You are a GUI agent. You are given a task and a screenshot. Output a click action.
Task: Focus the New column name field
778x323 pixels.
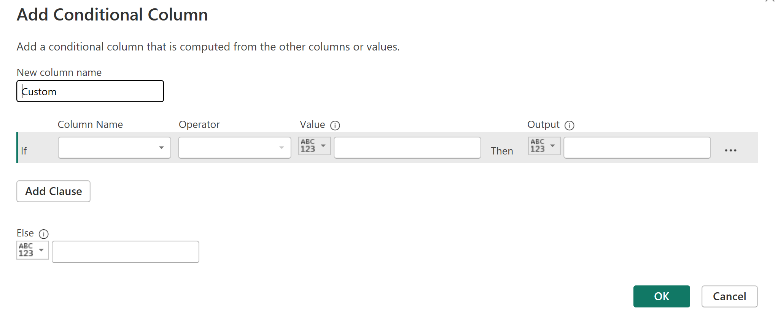point(90,91)
